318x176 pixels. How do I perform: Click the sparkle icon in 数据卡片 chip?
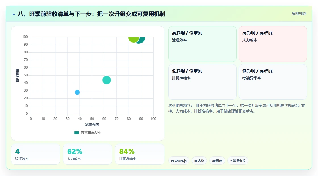(231, 161)
